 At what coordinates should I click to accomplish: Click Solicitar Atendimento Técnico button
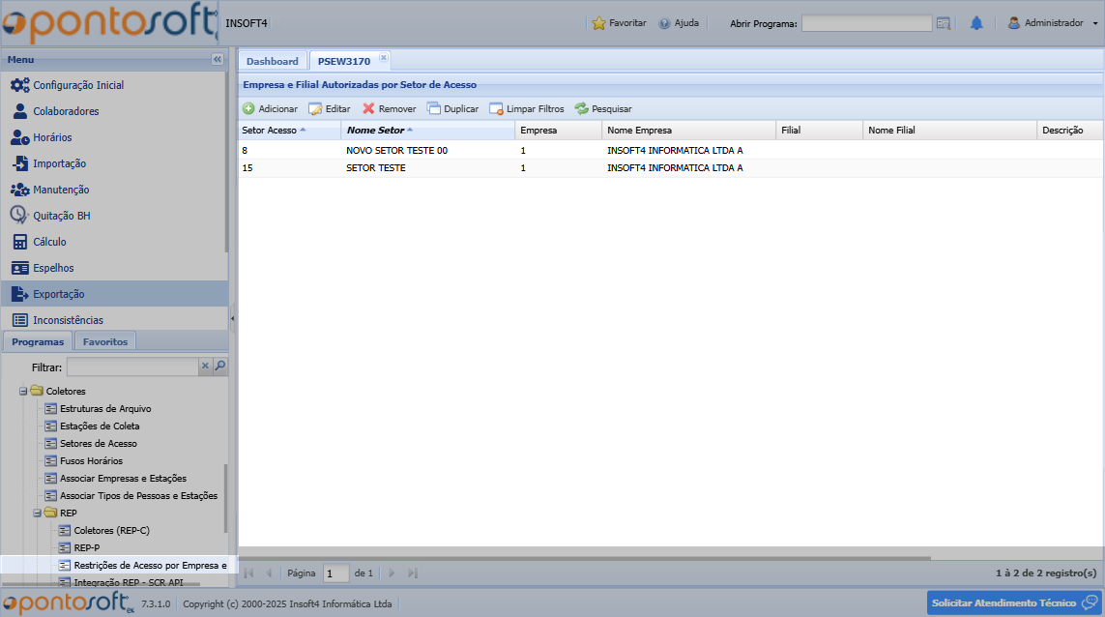pyautogui.click(x=1014, y=602)
